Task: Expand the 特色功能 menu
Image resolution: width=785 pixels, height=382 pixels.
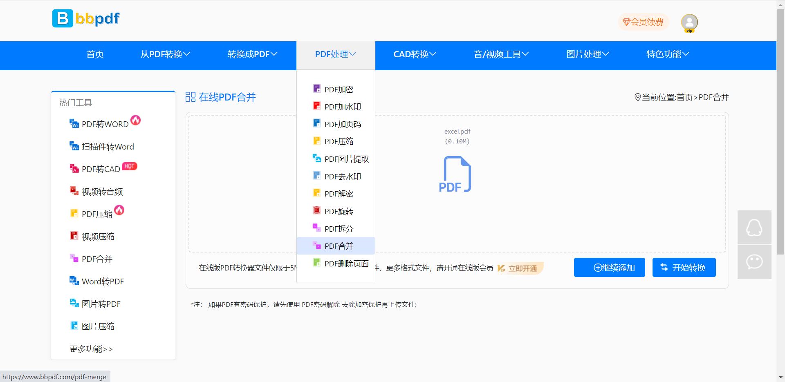Action: point(668,54)
